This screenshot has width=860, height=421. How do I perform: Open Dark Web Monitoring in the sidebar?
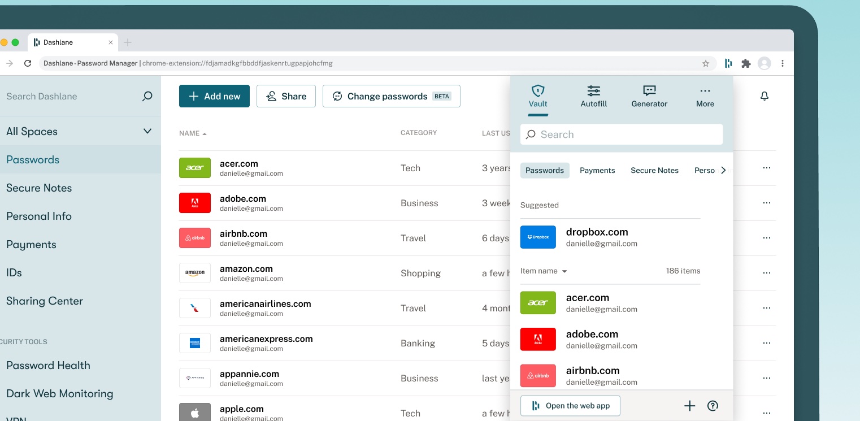(59, 393)
